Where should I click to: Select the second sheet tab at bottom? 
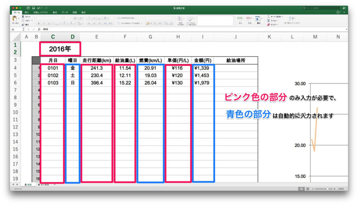[43, 185]
